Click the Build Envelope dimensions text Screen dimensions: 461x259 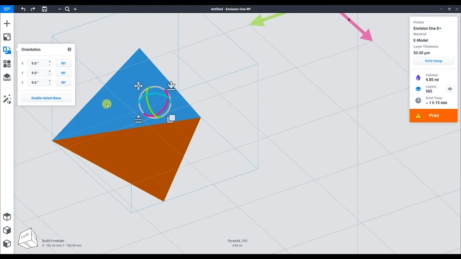[x=62, y=246]
